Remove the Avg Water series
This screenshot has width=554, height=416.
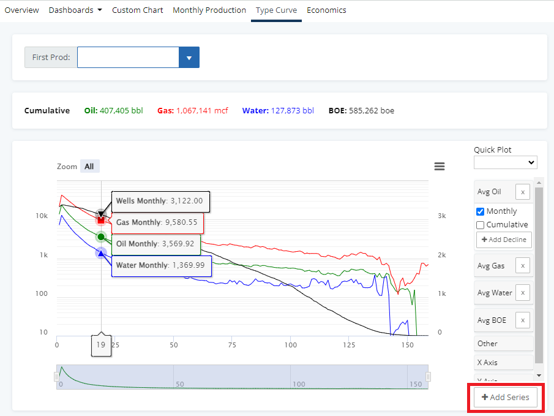coord(523,293)
